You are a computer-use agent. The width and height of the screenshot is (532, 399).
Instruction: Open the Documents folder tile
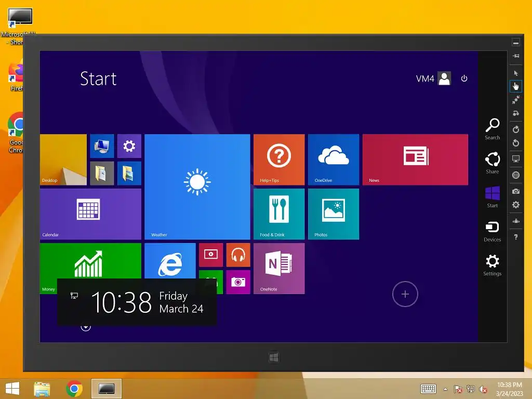[x=102, y=174]
